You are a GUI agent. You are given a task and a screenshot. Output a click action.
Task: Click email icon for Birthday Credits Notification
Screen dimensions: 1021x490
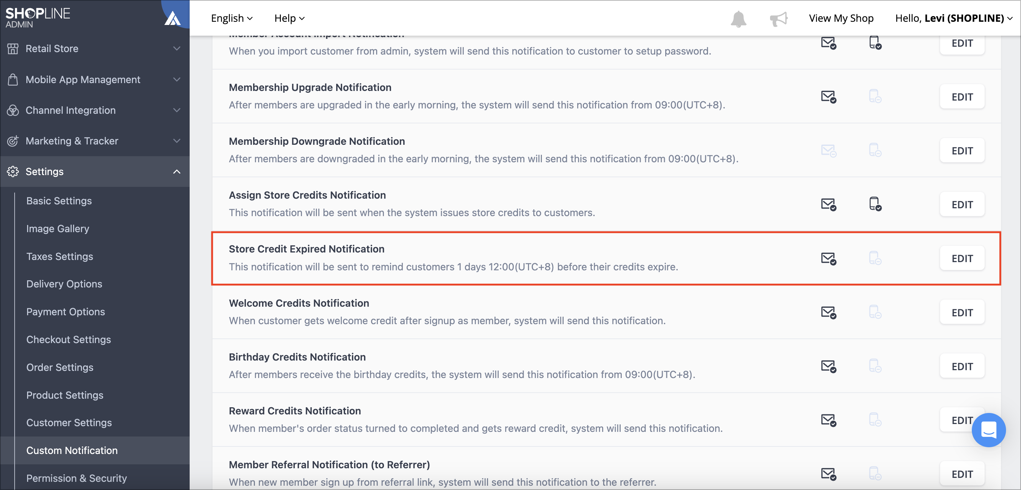828,366
